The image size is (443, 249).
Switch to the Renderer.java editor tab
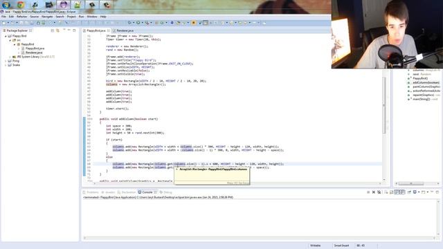point(123,30)
